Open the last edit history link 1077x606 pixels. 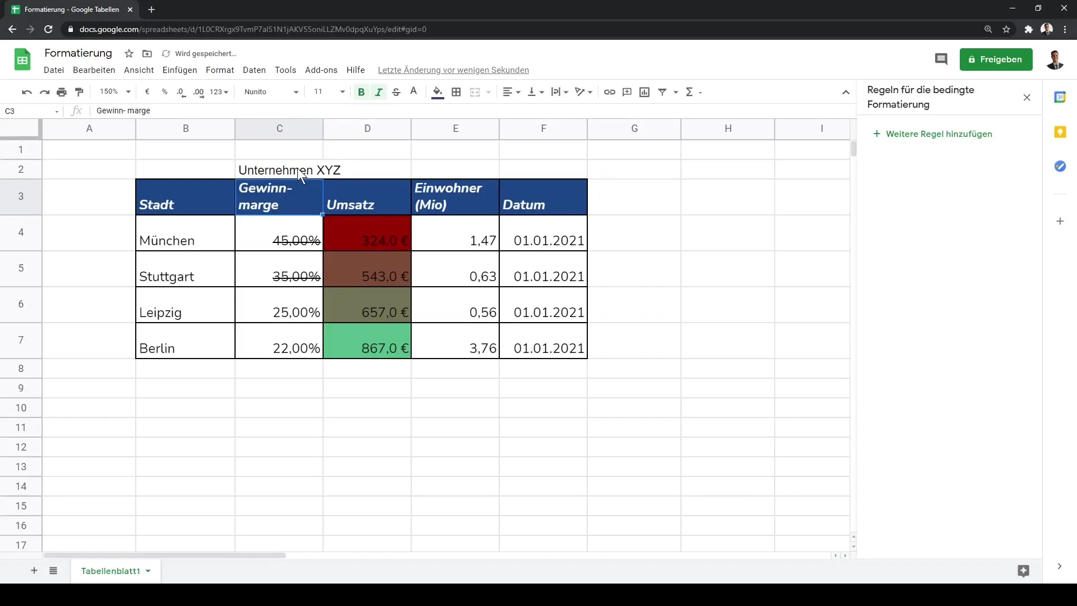pos(453,70)
